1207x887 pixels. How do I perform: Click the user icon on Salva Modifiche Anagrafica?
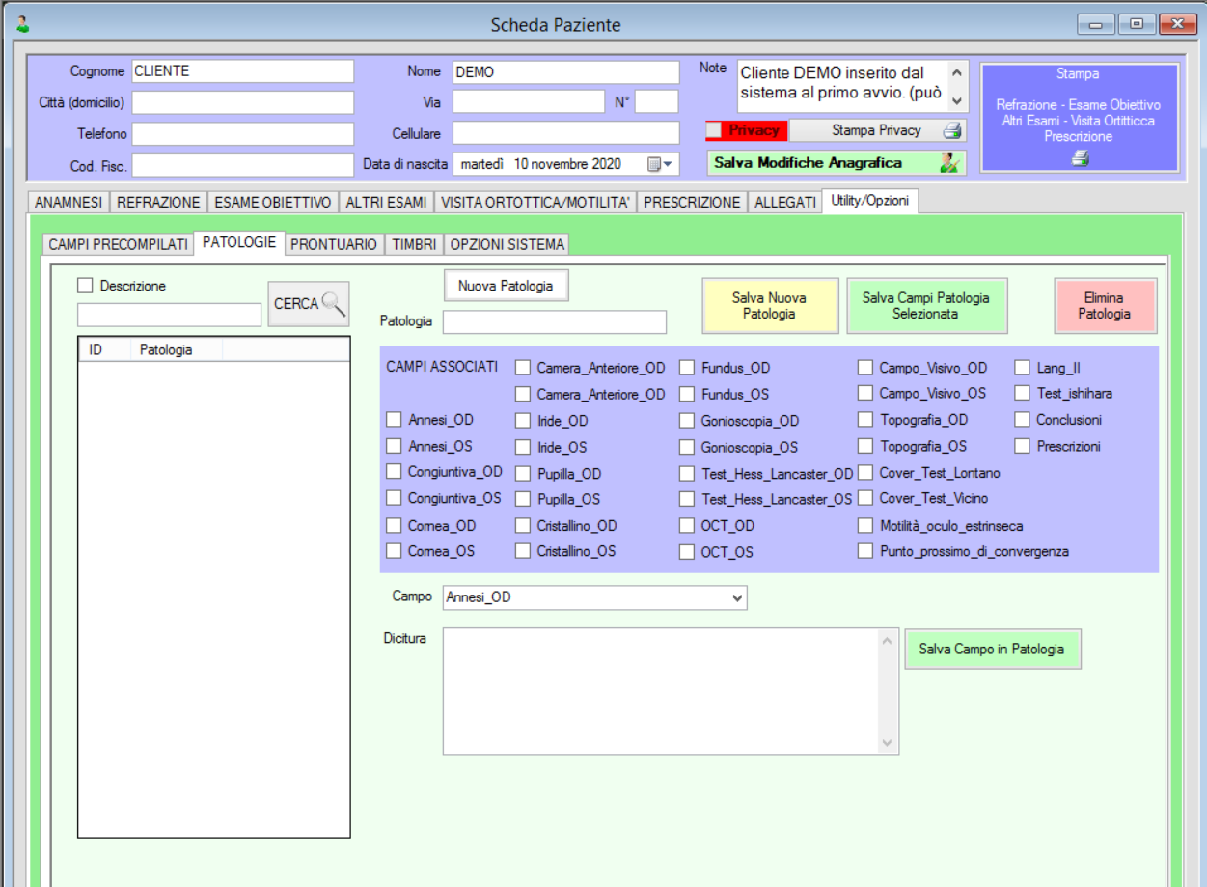pyautogui.click(x=949, y=163)
